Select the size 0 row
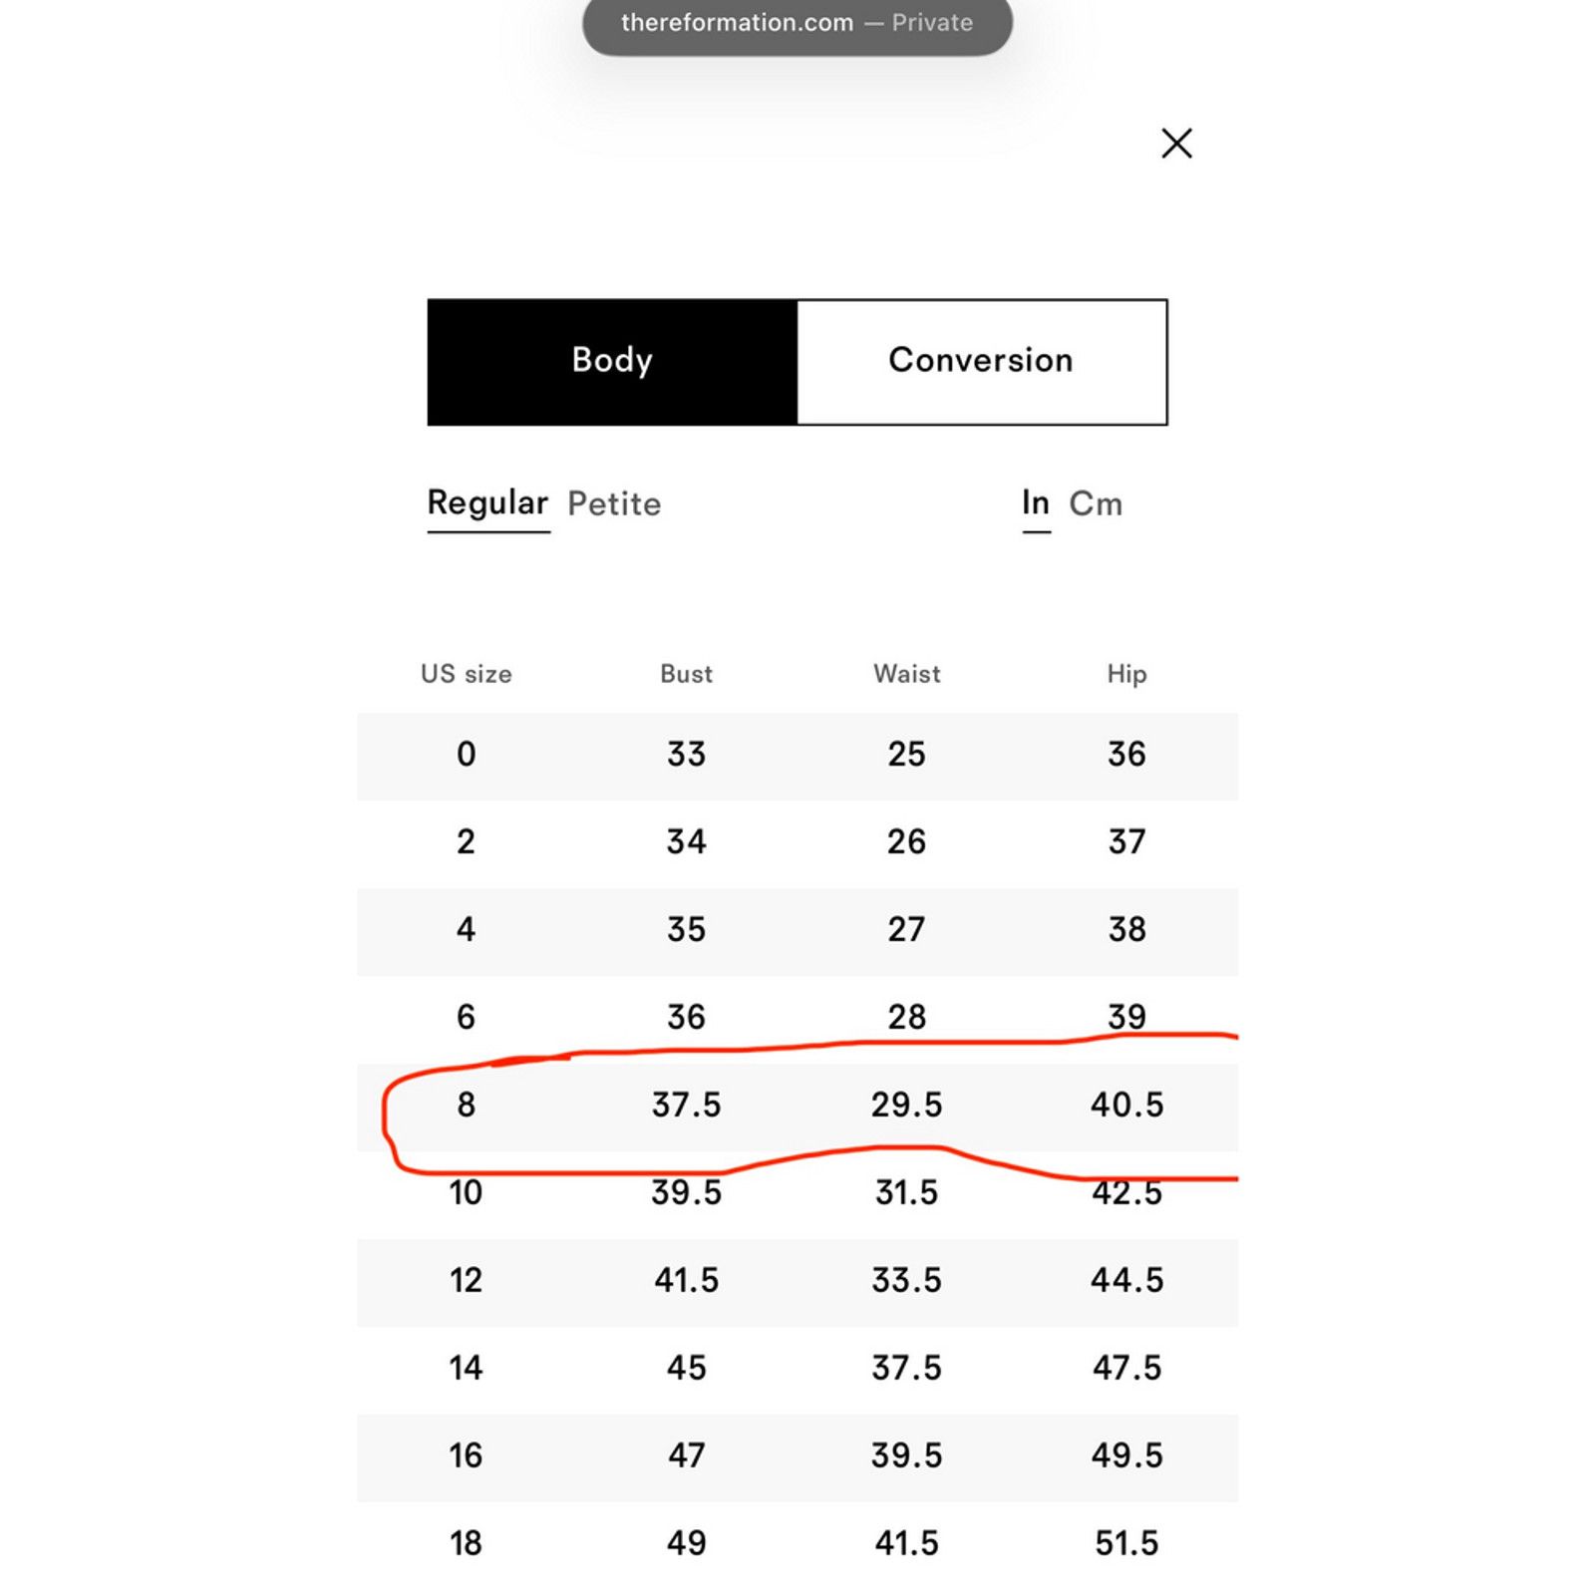1595x1595 pixels. tap(797, 756)
